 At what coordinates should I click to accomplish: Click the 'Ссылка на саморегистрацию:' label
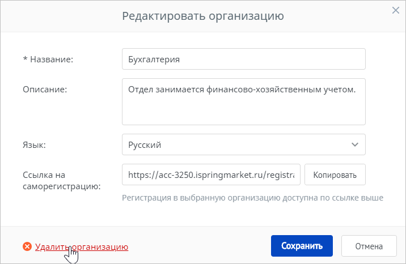pos(62,181)
